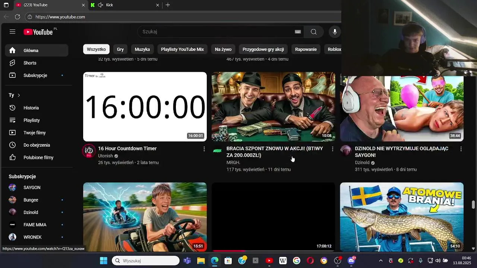Go to MRGH. channel name link
Image resolution: width=477 pixels, height=268 pixels.
(233, 163)
